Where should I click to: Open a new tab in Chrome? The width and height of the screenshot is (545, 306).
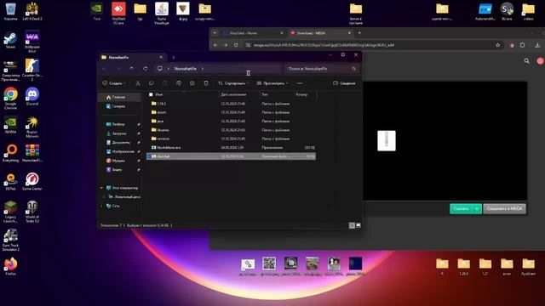[x=359, y=33]
